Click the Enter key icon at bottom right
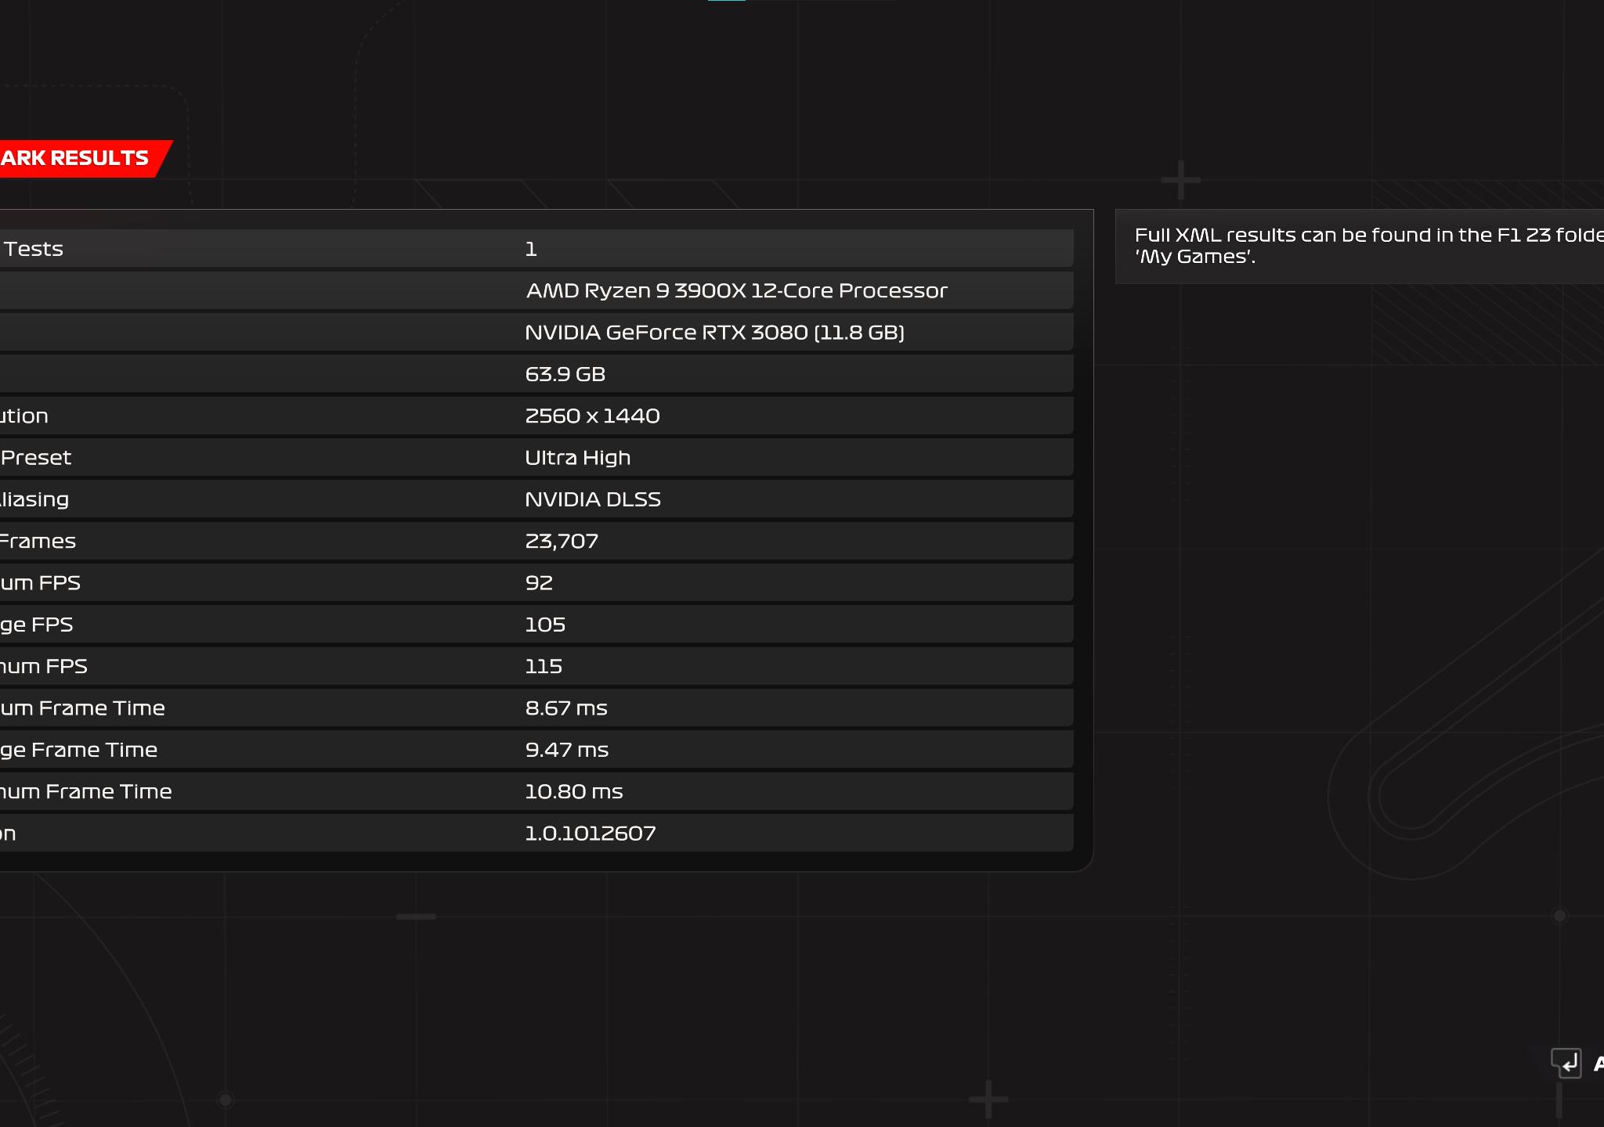 pos(1566,1064)
